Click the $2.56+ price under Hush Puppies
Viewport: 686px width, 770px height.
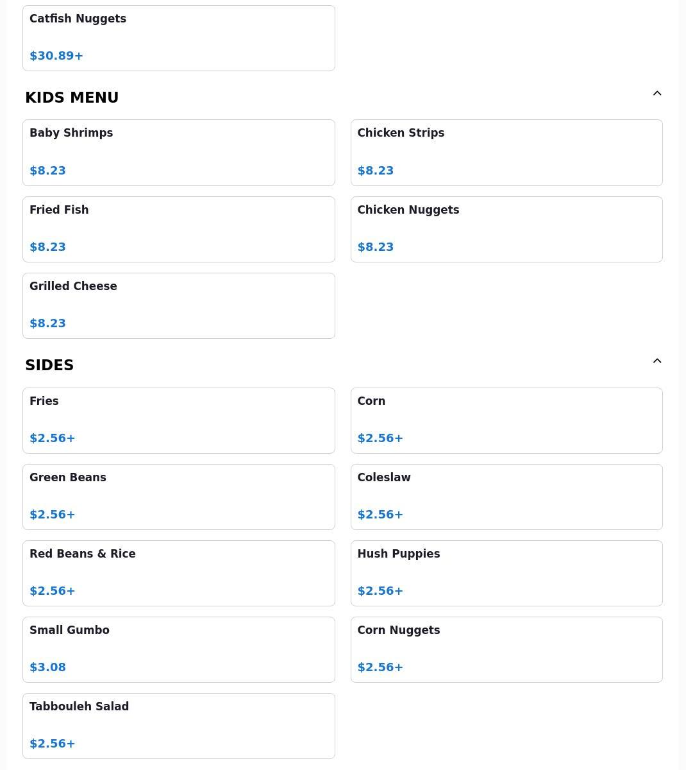[380, 591]
